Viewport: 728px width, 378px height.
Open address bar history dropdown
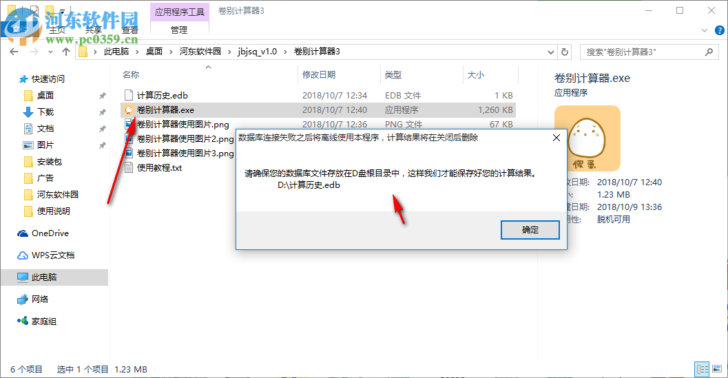pos(550,52)
